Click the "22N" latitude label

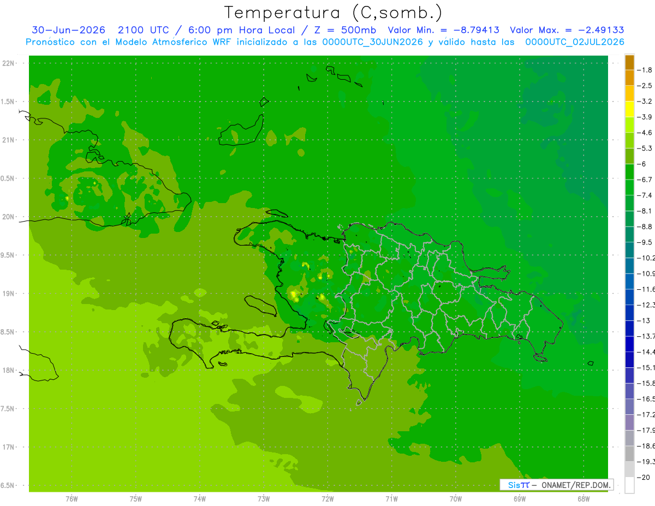pos(9,63)
